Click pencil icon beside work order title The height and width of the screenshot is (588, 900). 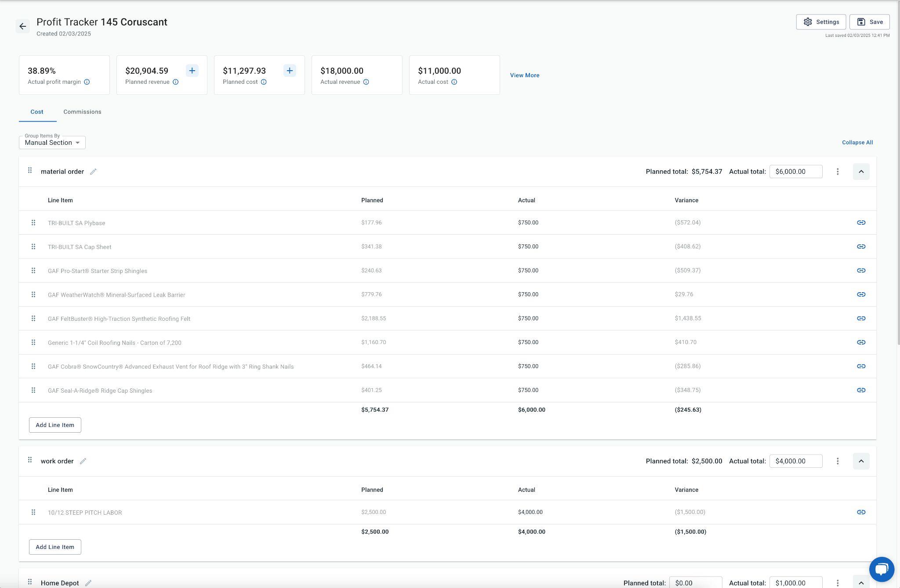click(x=83, y=461)
